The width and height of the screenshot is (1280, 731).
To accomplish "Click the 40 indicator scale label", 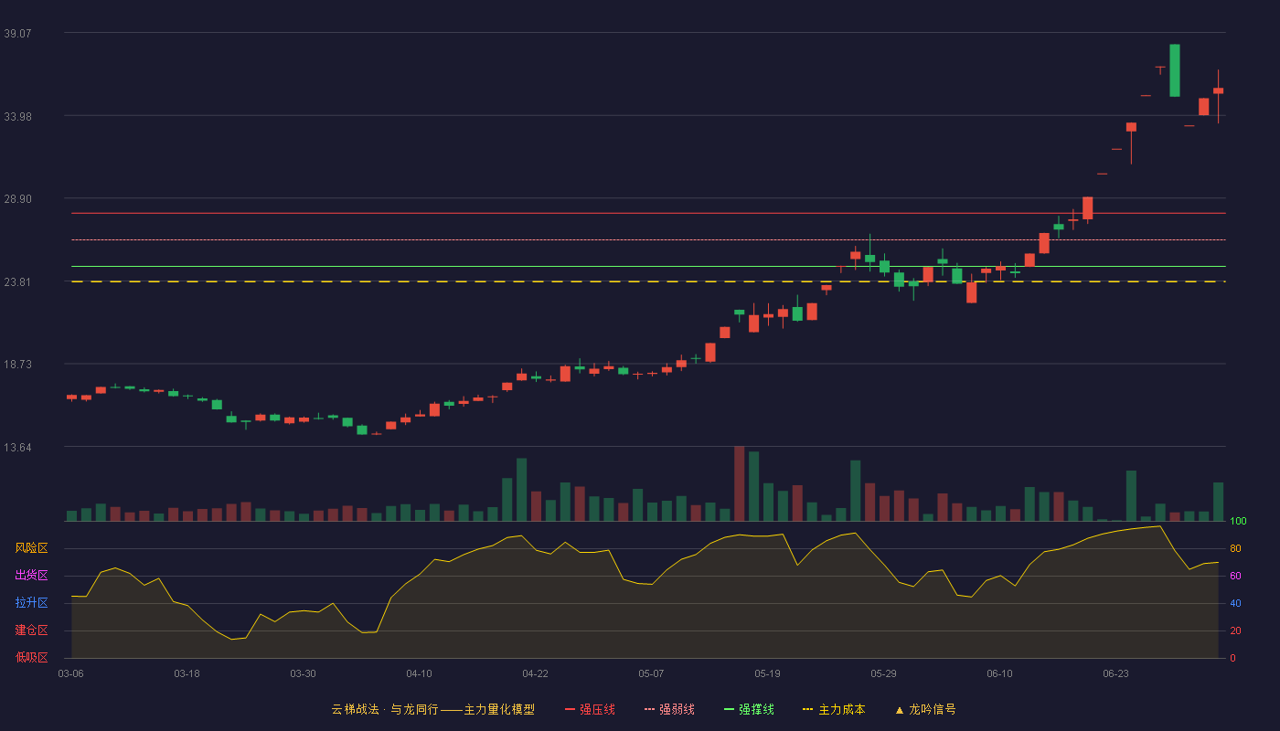I will (1235, 603).
